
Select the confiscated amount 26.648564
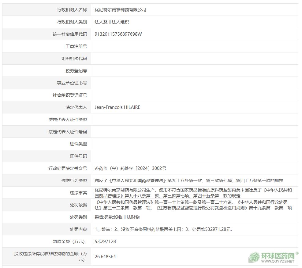click(x=105, y=257)
